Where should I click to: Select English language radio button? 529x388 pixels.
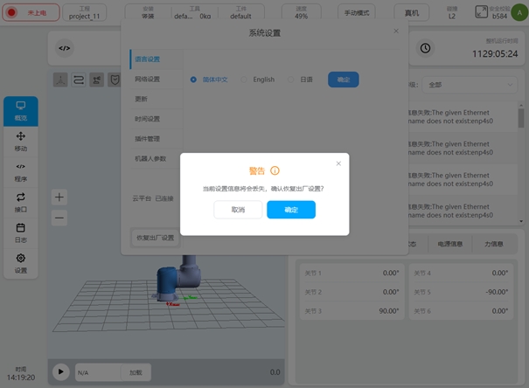(x=245, y=80)
